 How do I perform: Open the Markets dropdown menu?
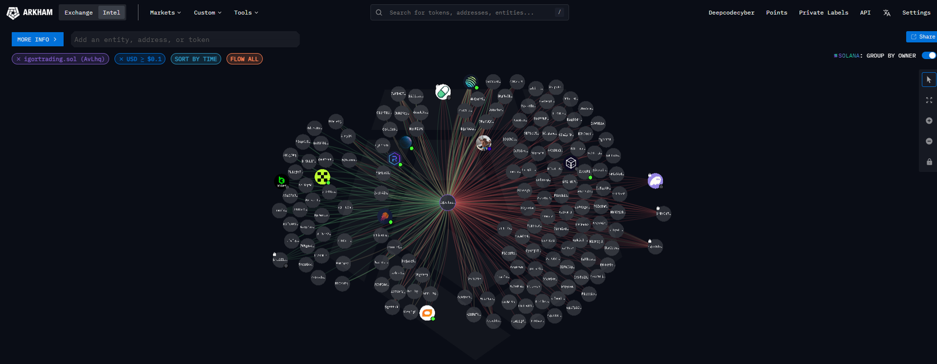tap(165, 12)
